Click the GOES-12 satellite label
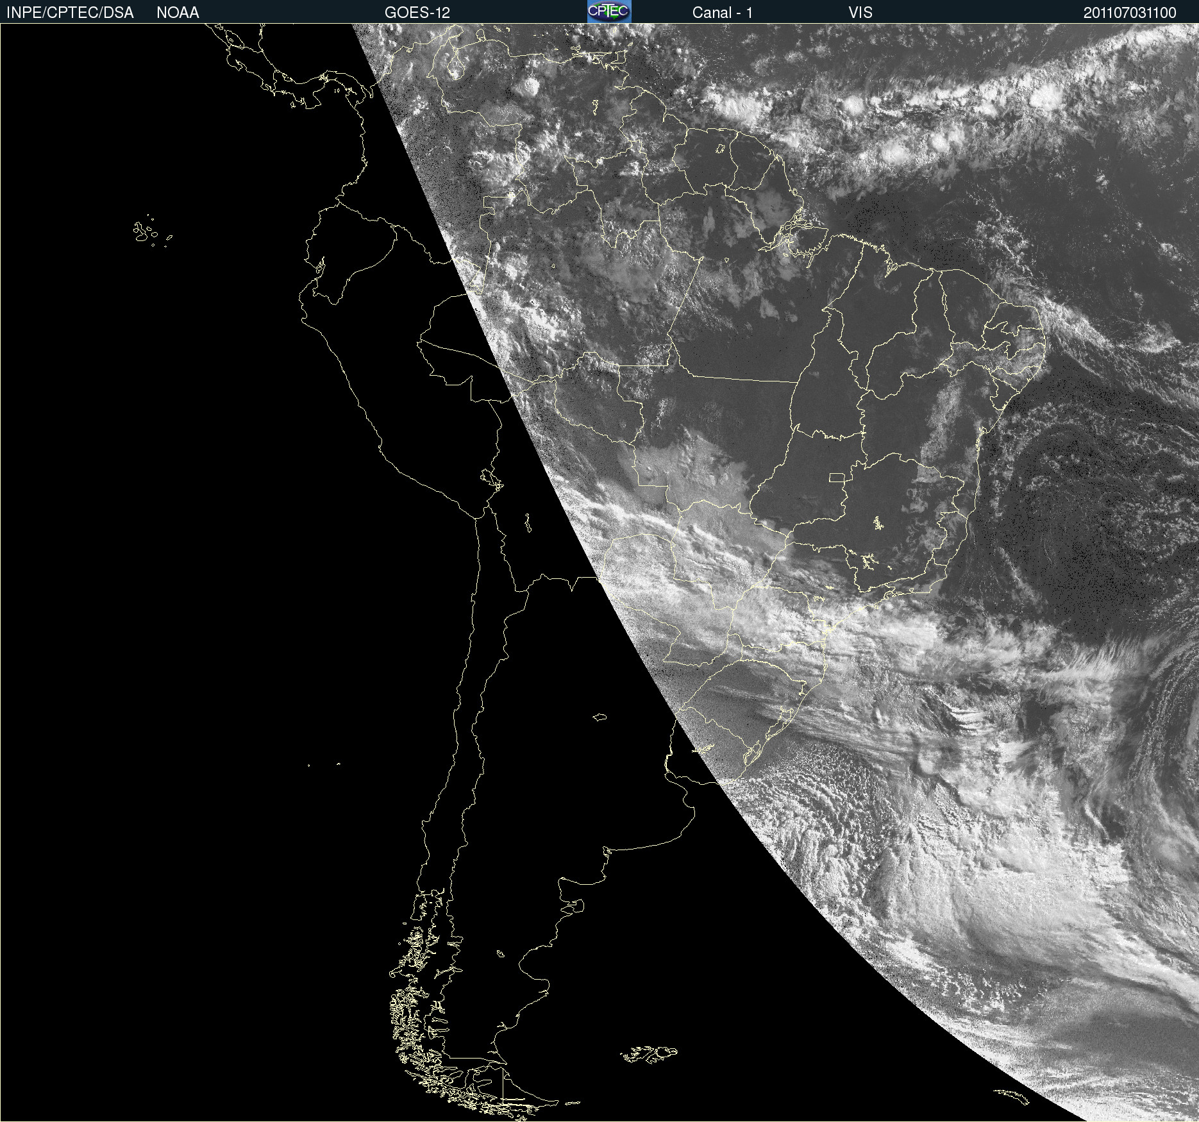Screen dimensions: 1199x1122 417,13
